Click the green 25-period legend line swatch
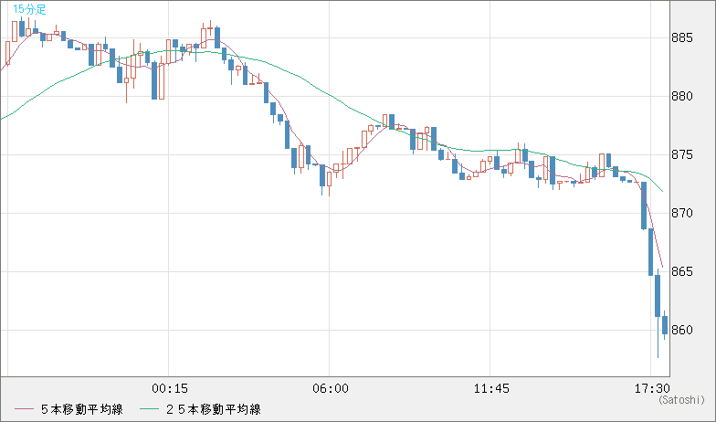The width and height of the screenshot is (716, 422). click(x=149, y=408)
